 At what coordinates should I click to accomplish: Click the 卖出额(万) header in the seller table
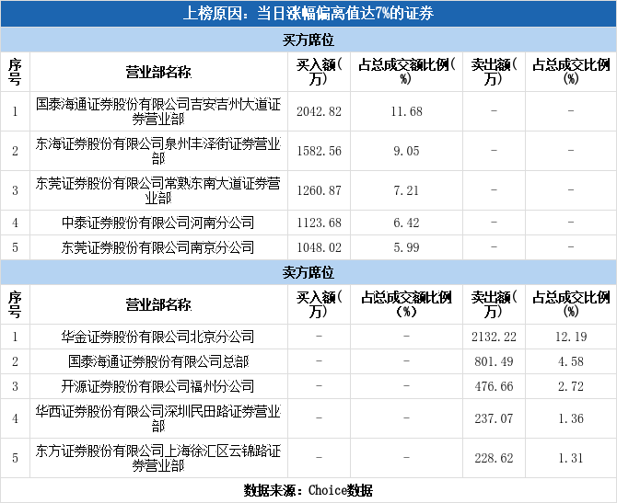click(494, 304)
